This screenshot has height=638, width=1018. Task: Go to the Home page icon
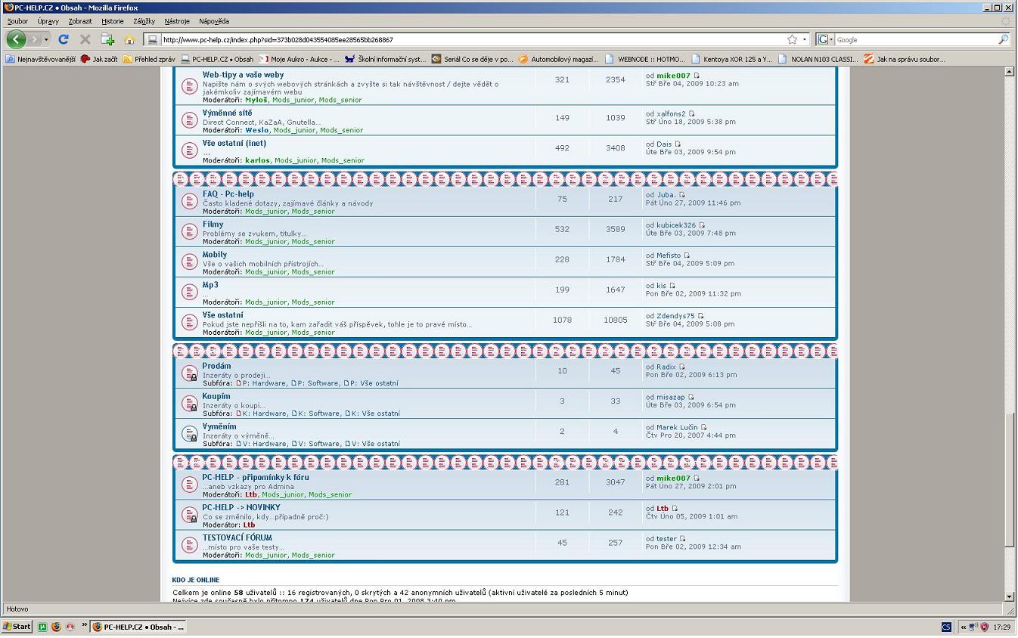(129, 39)
